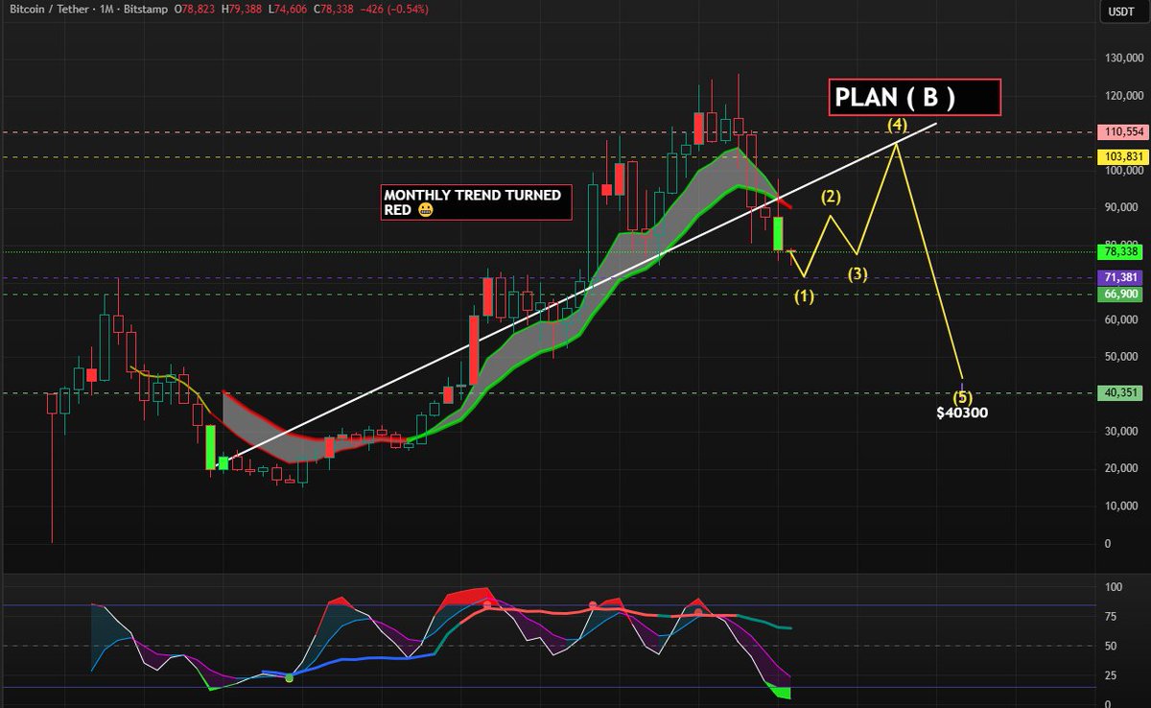Select the wave label (3)
The image size is (1151, 708).
857,273
